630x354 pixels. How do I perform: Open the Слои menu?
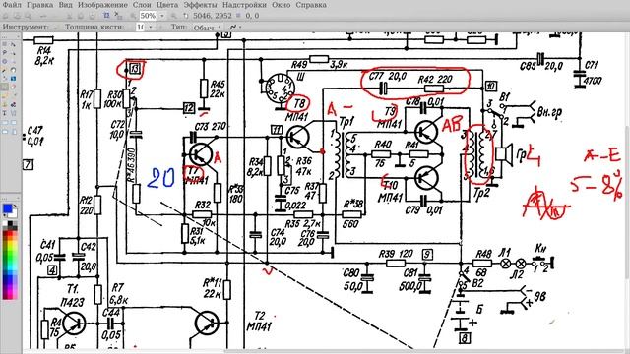(142, 5)
